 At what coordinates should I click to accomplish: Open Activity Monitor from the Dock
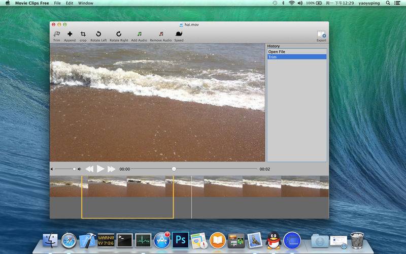pos(143,240)
